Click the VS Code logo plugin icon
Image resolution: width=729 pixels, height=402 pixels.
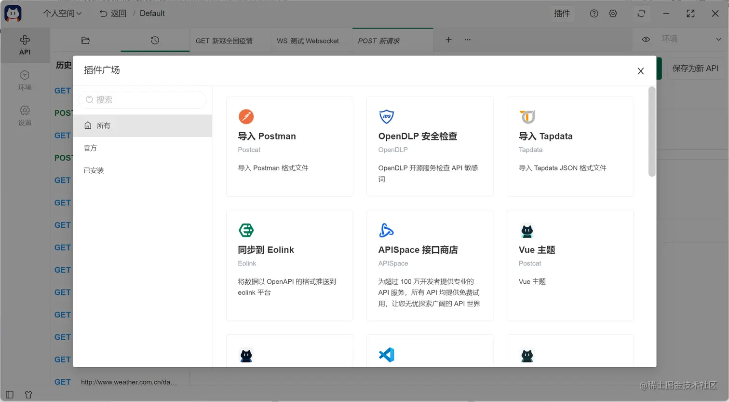pos(387,355)
